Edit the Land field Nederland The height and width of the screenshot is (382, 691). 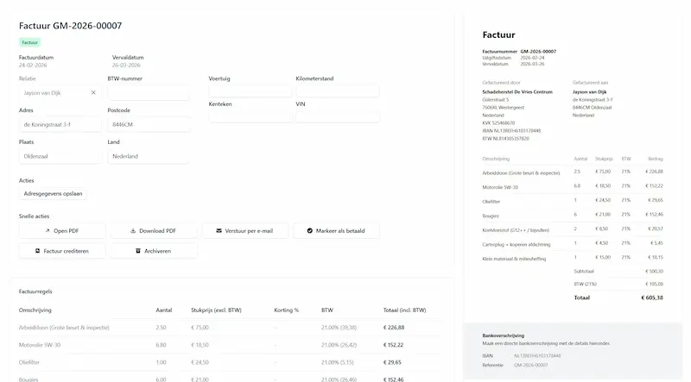[149, 156]
